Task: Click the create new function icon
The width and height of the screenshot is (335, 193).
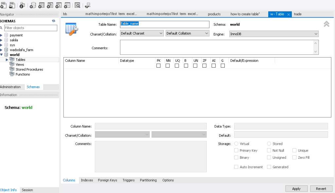Action: [x=67, y=5]
